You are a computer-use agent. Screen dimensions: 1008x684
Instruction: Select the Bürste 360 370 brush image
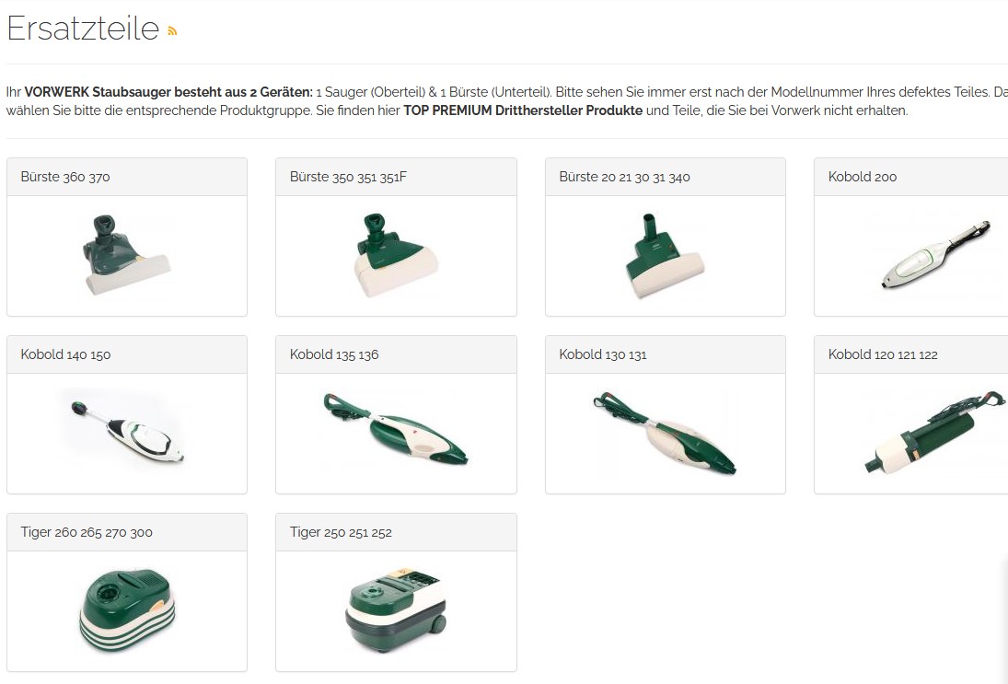coord(127,255)
